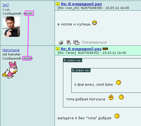Open user profile link 347
The image size is (141, 126).
pyautogui.click(x=6, y=5)
